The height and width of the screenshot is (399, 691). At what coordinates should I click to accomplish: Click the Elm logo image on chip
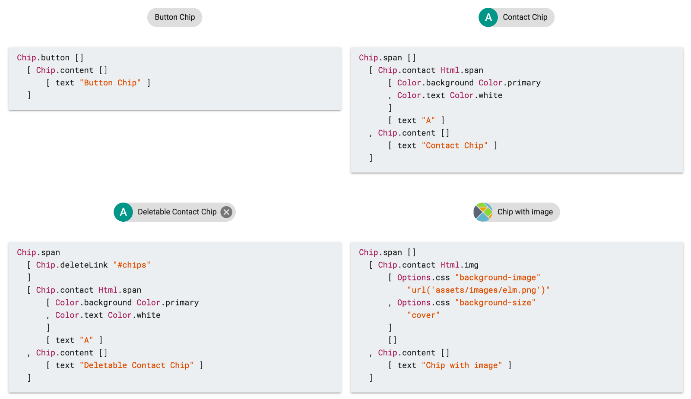(483, 212)
